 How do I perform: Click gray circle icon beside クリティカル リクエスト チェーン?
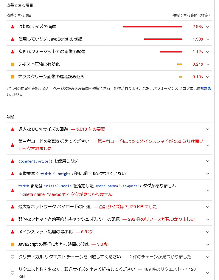[x=13, y=257]
